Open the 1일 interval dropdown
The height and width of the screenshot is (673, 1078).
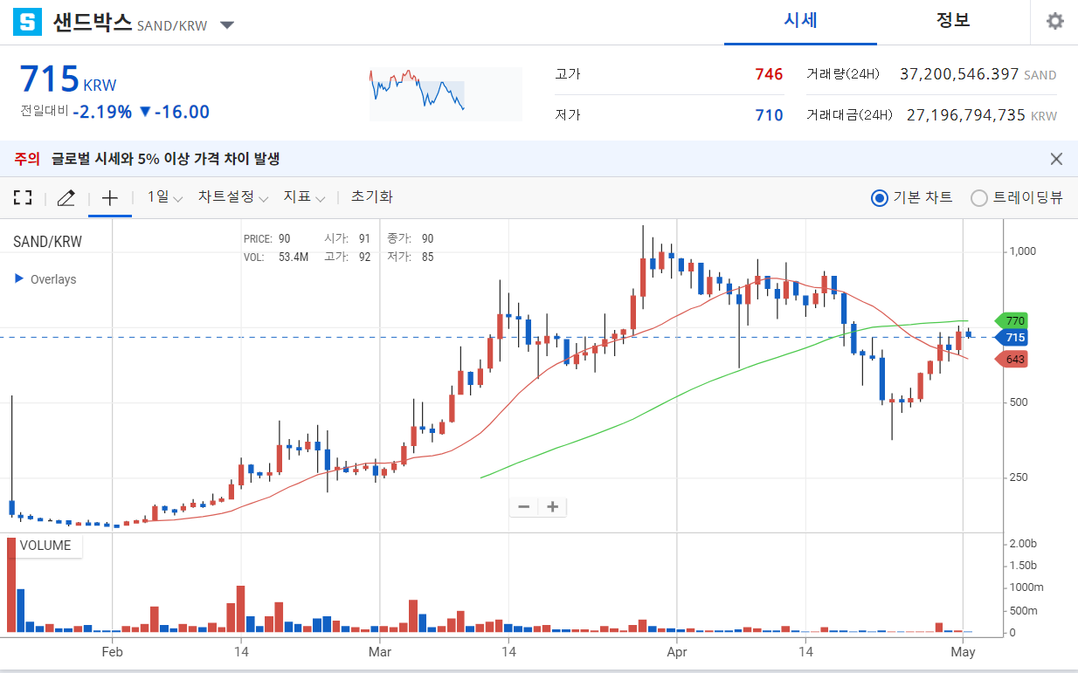[x=165, y=197]
